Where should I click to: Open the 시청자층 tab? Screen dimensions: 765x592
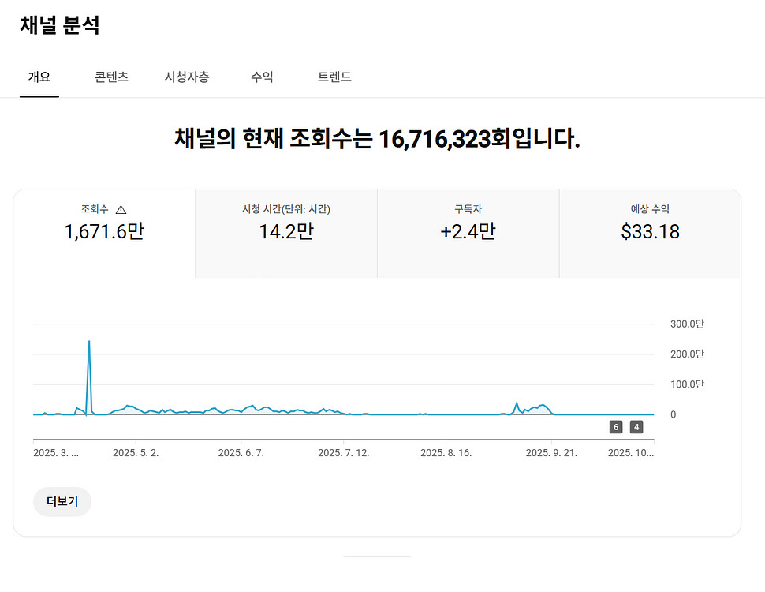coord(187,77)
